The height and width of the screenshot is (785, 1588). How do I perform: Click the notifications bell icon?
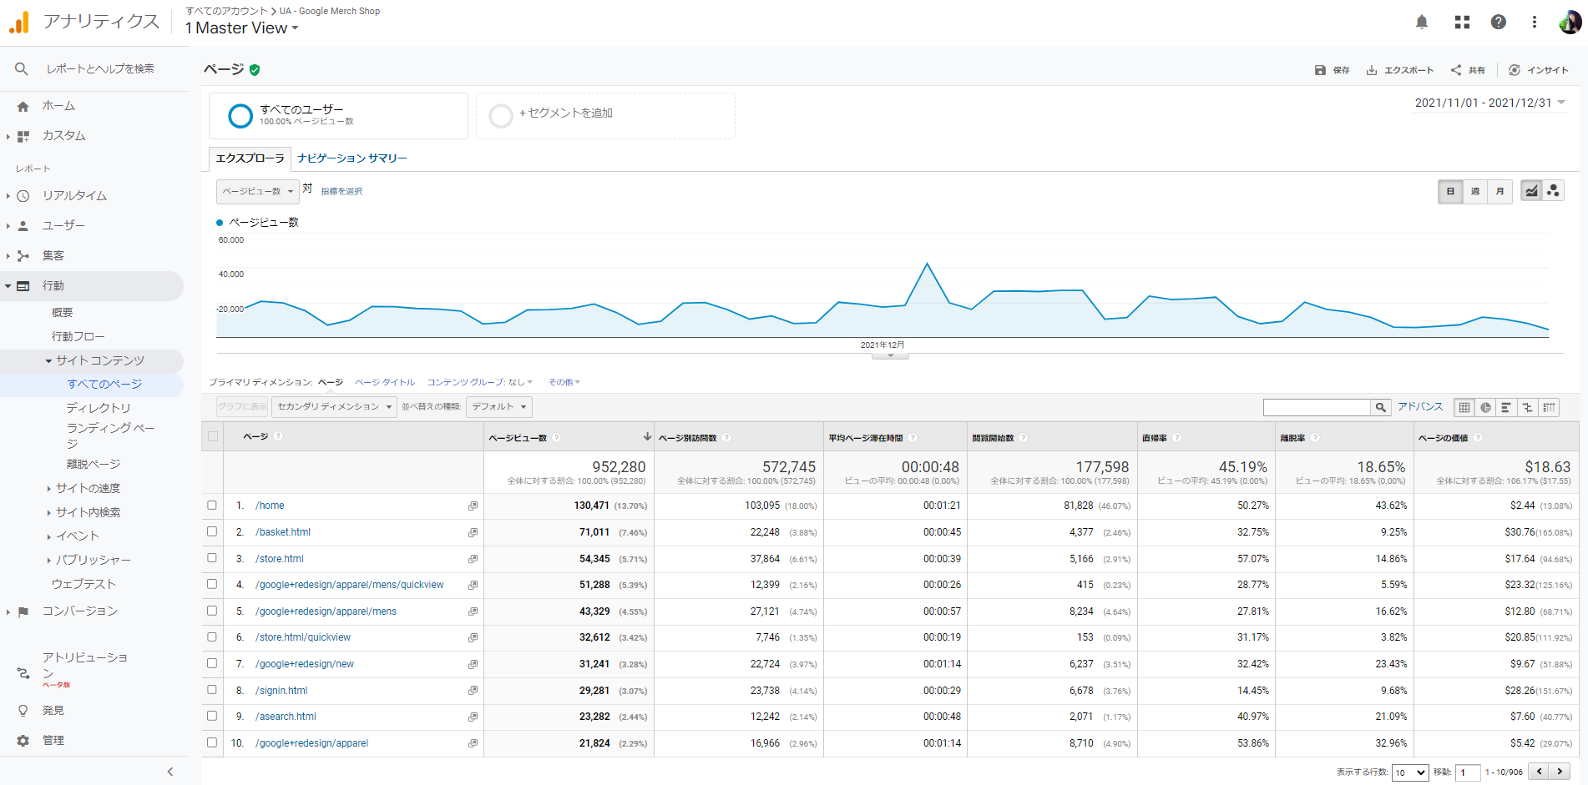[1422, 23]
